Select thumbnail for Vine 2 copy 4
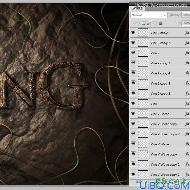Screen dimensions: 190x190 pos(143,73)
